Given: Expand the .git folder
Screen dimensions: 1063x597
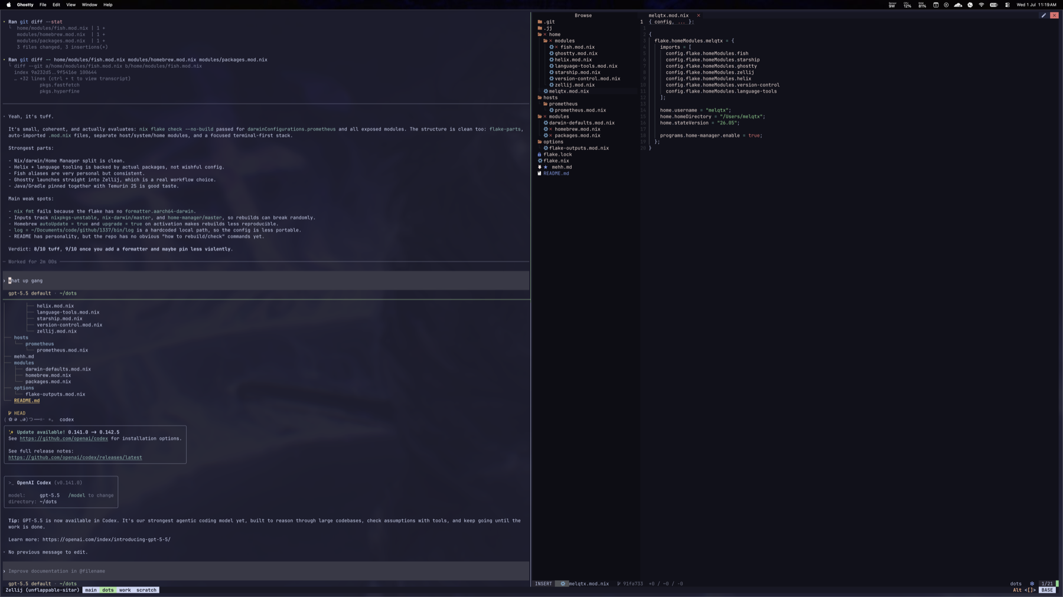Looking at the screenshot, I should (x=546, y=22).
